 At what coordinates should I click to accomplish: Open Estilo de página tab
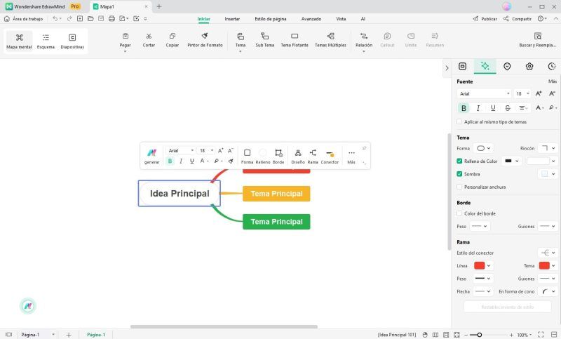coord(271,19)
